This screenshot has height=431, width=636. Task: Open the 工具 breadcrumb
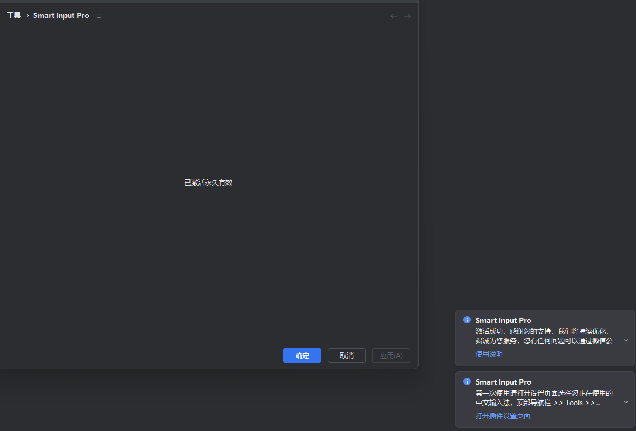pyautogui.click(x=14, y=15)
